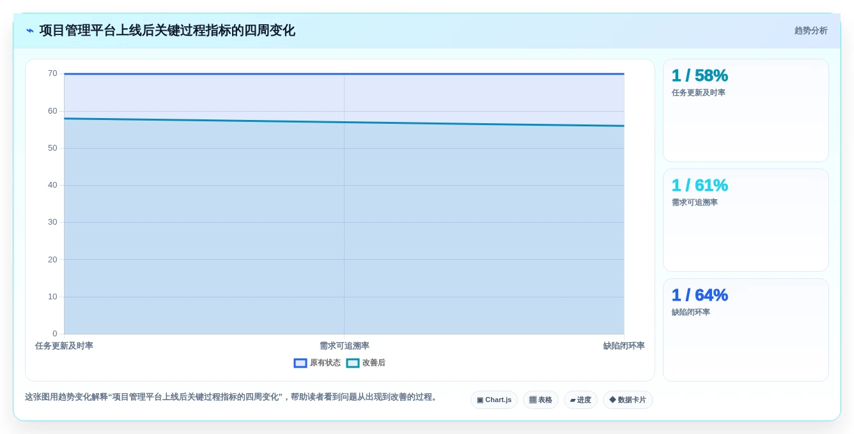Select the 进度 tag chip
Image resolution: width=854 pixels, height=434 pixels.
tap(580, 400)
